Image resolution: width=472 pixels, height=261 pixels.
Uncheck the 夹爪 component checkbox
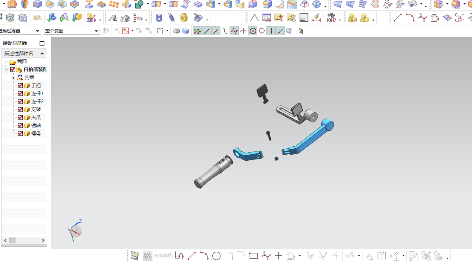20,118
